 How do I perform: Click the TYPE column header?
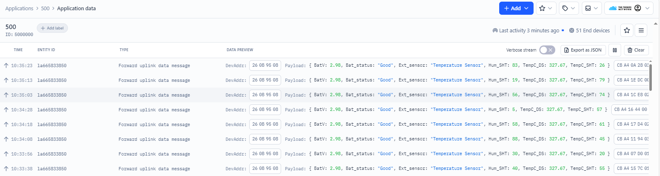pyautogui.click(x=124, y=50)
